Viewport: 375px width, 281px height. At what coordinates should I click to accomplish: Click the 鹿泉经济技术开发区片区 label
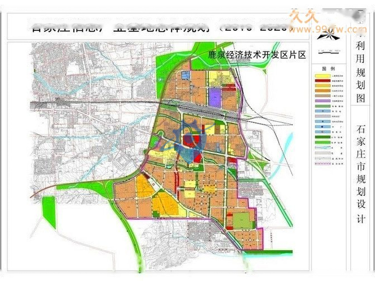tap(257, 55)
